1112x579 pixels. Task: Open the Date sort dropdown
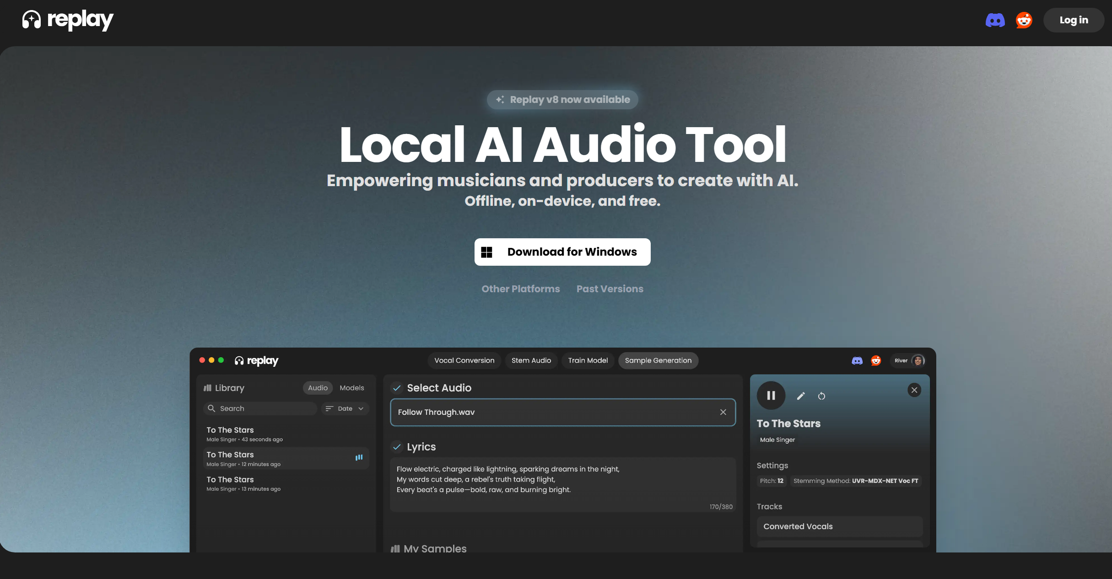coord(345,408)
